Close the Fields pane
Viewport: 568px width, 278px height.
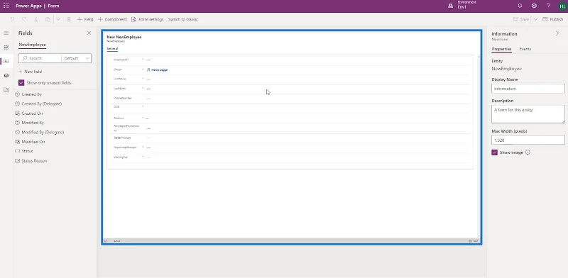[x=89, y=33]
